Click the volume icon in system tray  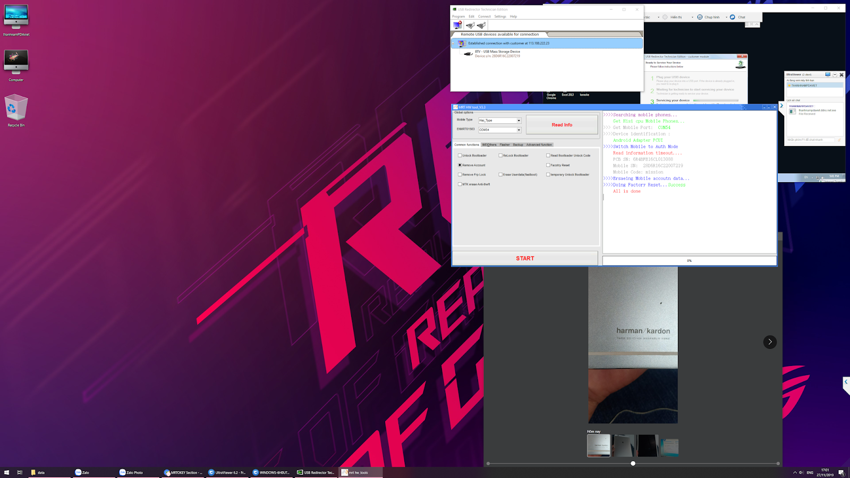pos(802,473)
